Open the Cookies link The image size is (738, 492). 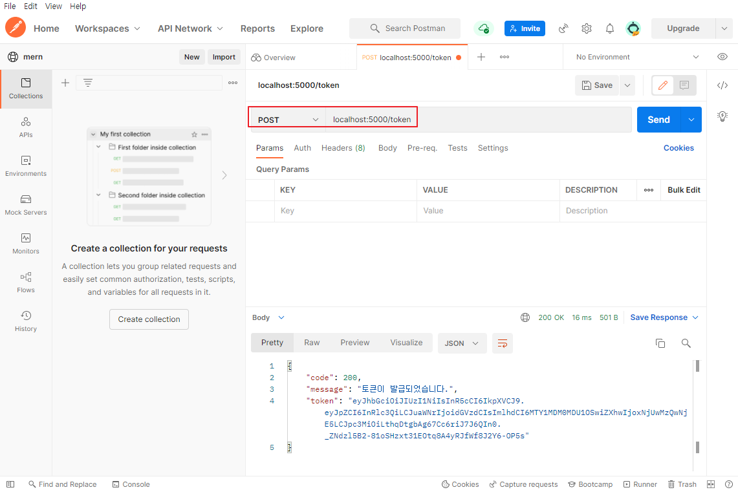coord(678,147)
